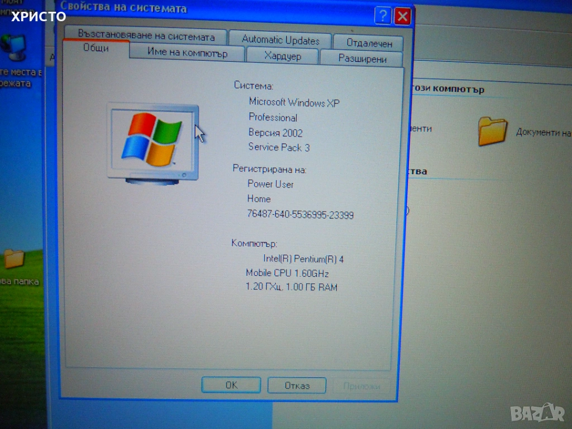
Task: Click the Intel(R) Pentium(R) 4 text
Action: (303, 259)
